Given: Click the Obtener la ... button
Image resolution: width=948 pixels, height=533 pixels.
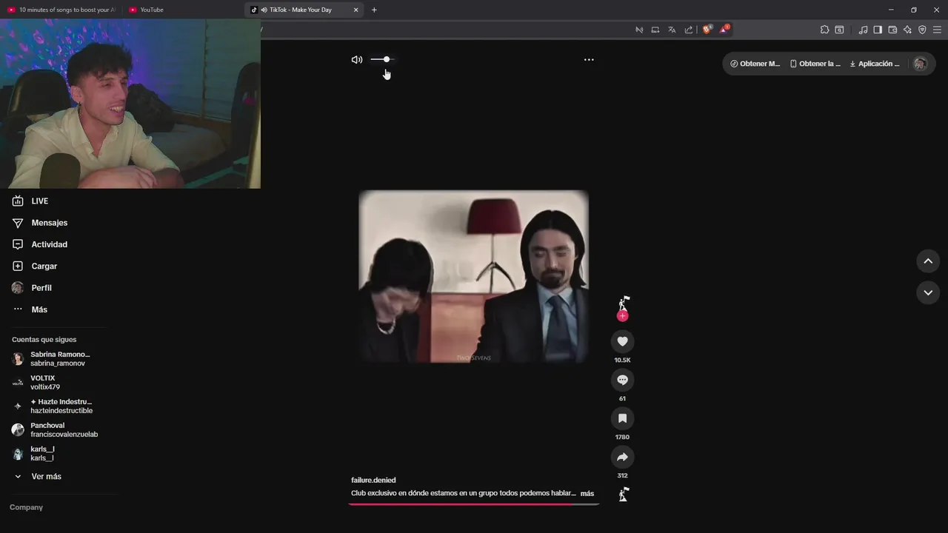Looking at the screenshot, I should coord(815,64).
